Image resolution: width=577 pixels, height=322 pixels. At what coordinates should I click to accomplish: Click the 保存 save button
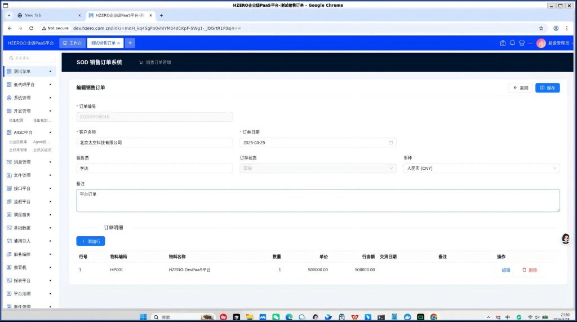tap(547, 88)
